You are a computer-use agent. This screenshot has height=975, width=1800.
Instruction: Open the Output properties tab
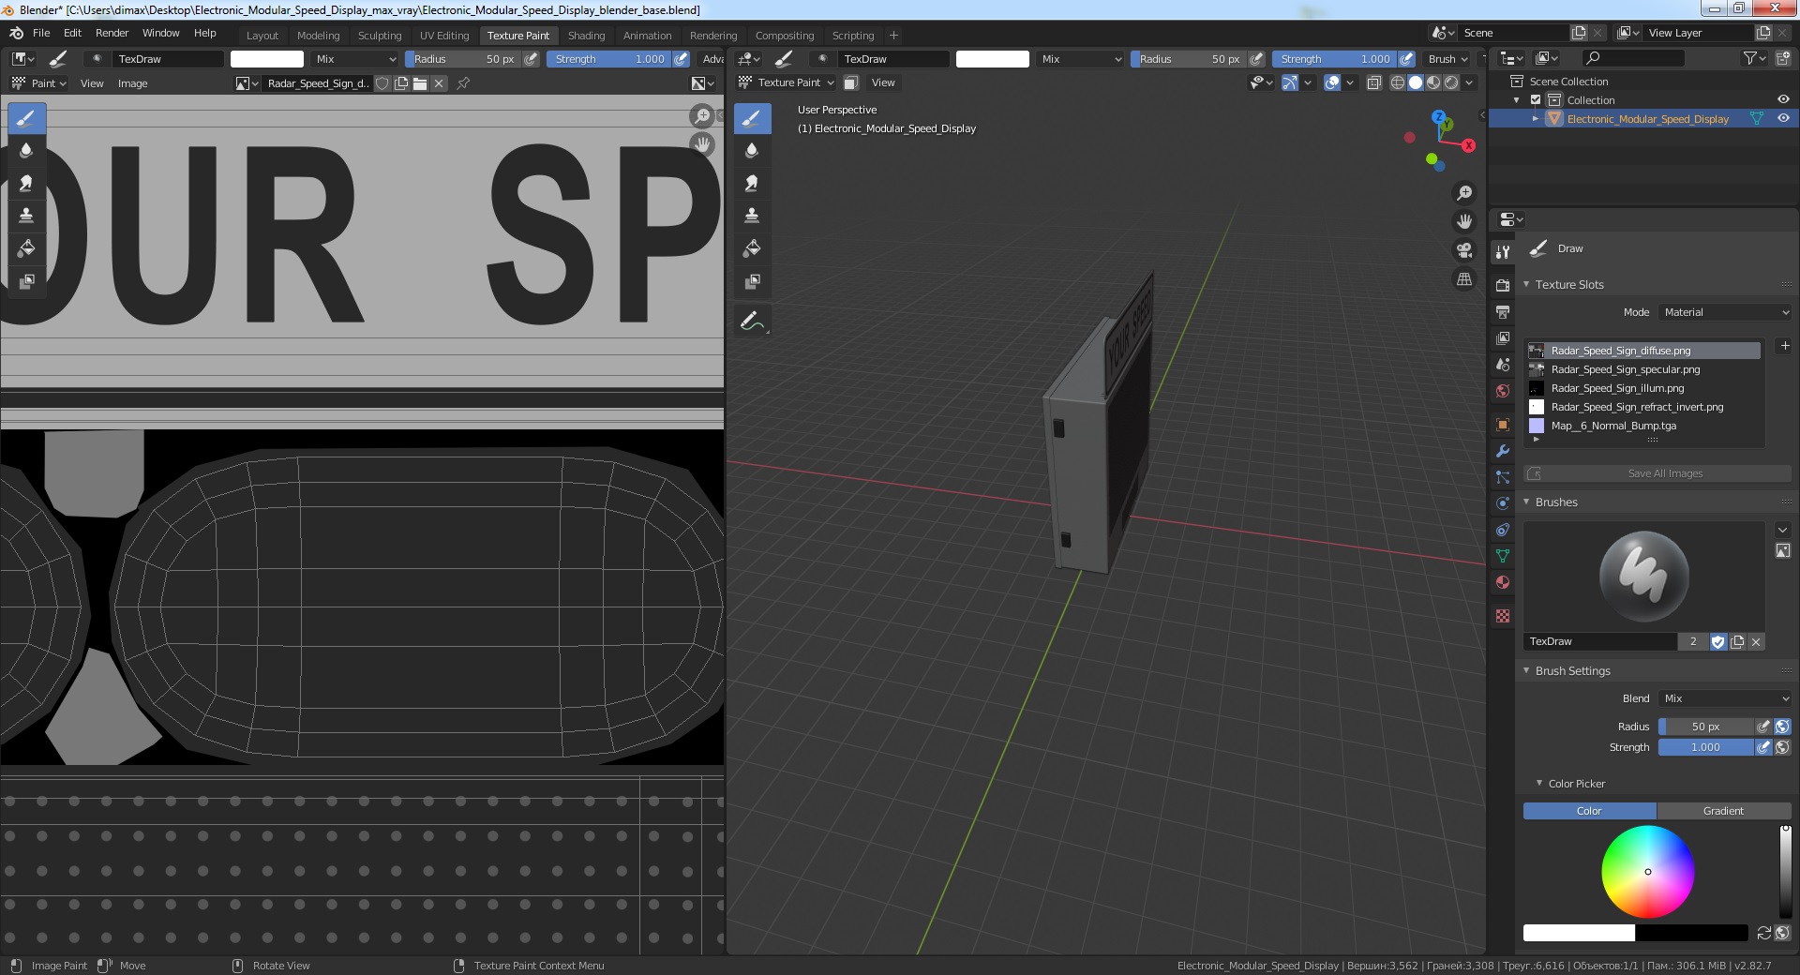1503,311
